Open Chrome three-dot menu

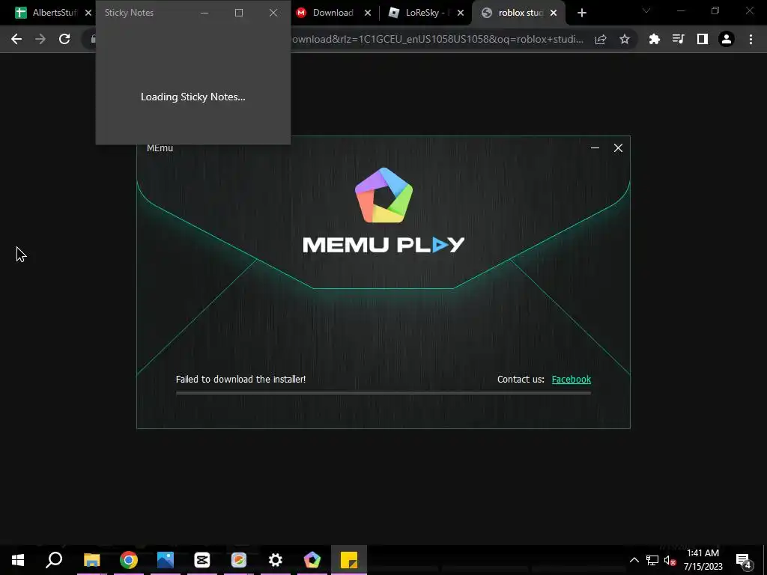[751, 39]
